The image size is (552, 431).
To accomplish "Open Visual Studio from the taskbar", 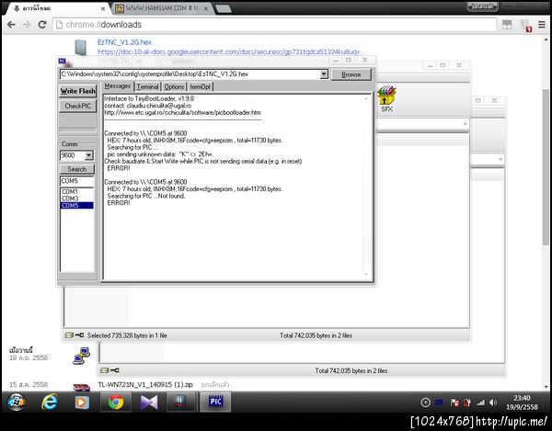I will (x=149, y=403).
